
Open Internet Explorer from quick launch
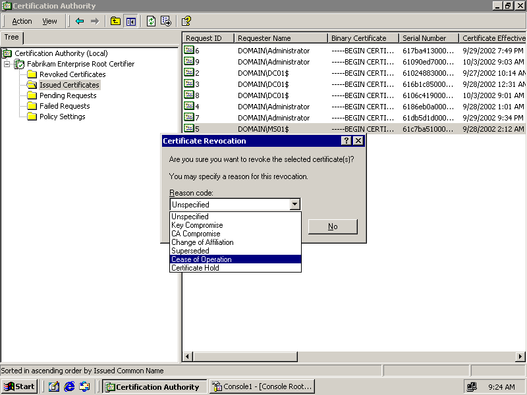[x=69, y=386]
